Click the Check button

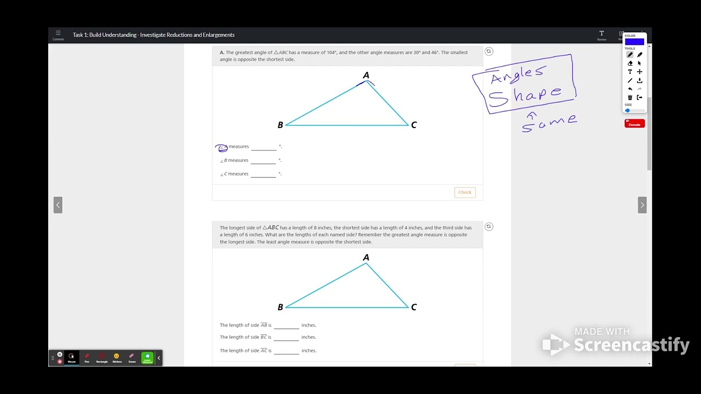tap(465, 192)
